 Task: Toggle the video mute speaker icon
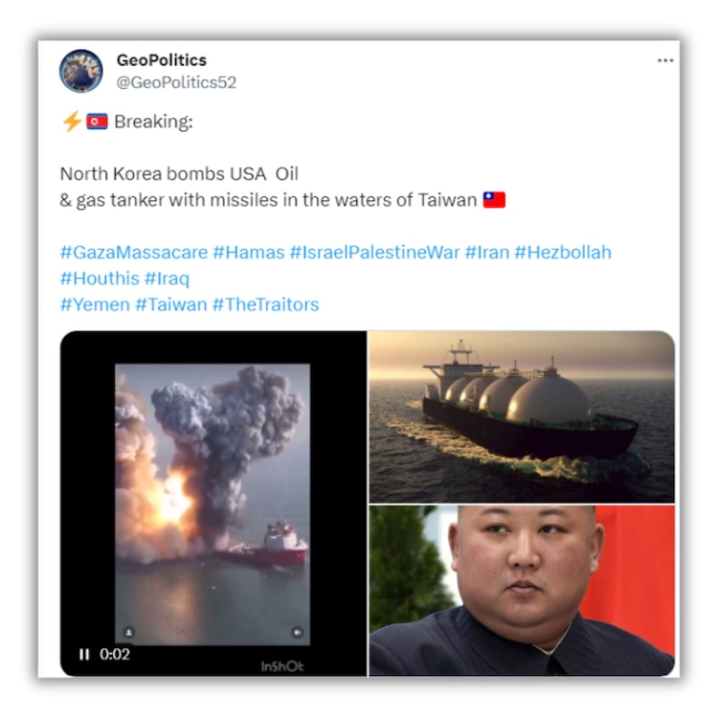pos(297,632)
